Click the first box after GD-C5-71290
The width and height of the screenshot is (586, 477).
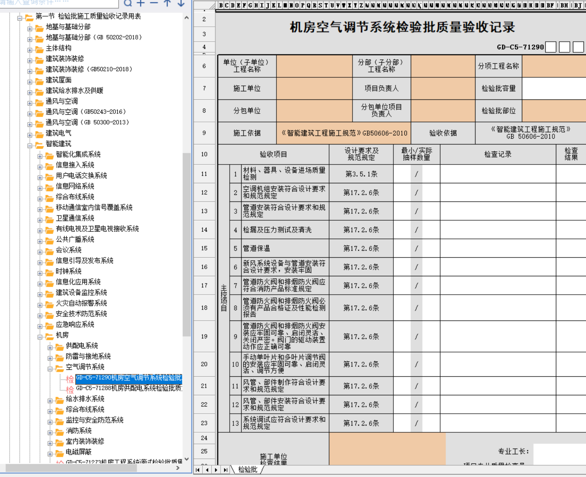(x=551, y=47)
